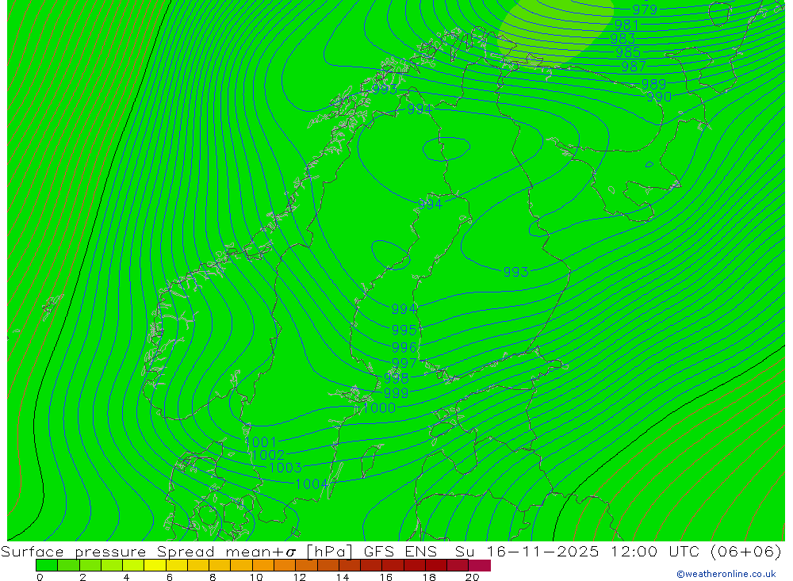Click the legend scale value 20
Viewport: 793px width, 581px height.
(x=473, y=577)
